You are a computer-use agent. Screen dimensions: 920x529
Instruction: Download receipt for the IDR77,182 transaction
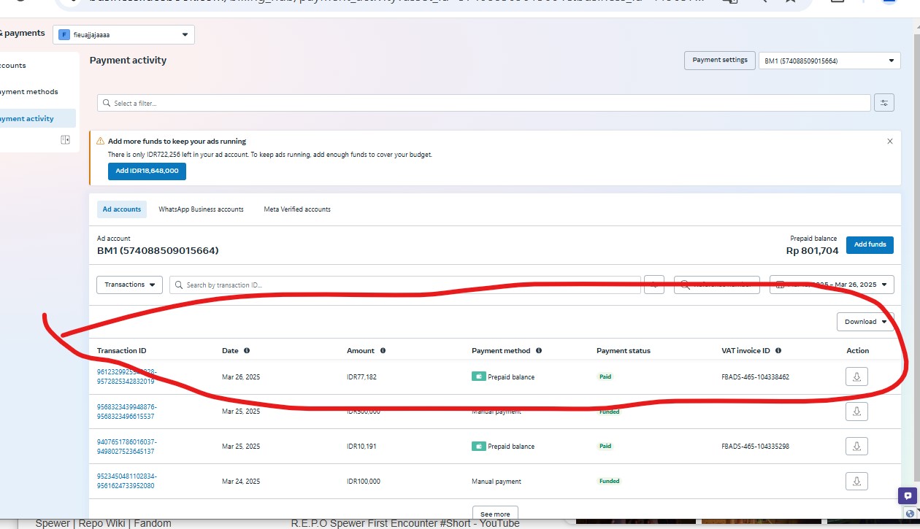click(x=856, y=377)
